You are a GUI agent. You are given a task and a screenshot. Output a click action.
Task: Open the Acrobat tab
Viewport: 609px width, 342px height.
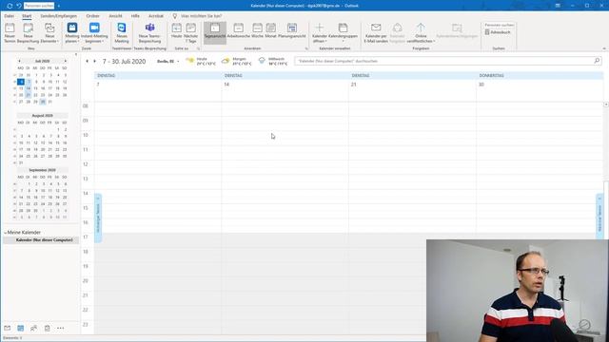pyautogui.click(x=156, y=16)
